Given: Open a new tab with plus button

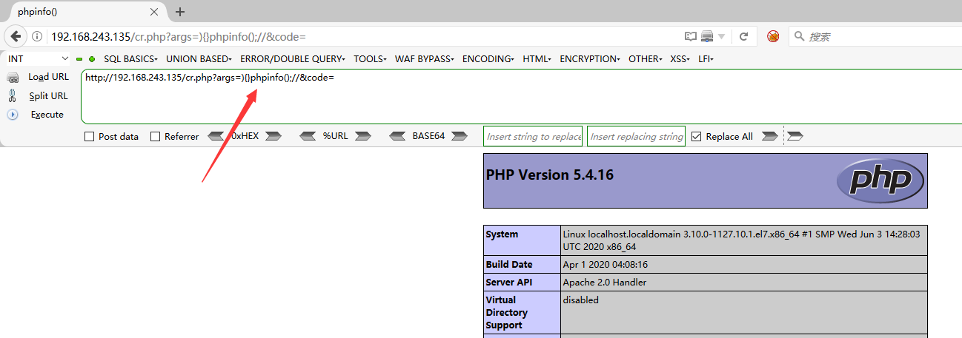Looking at the screenshot, I should click(x=180, y=12).
